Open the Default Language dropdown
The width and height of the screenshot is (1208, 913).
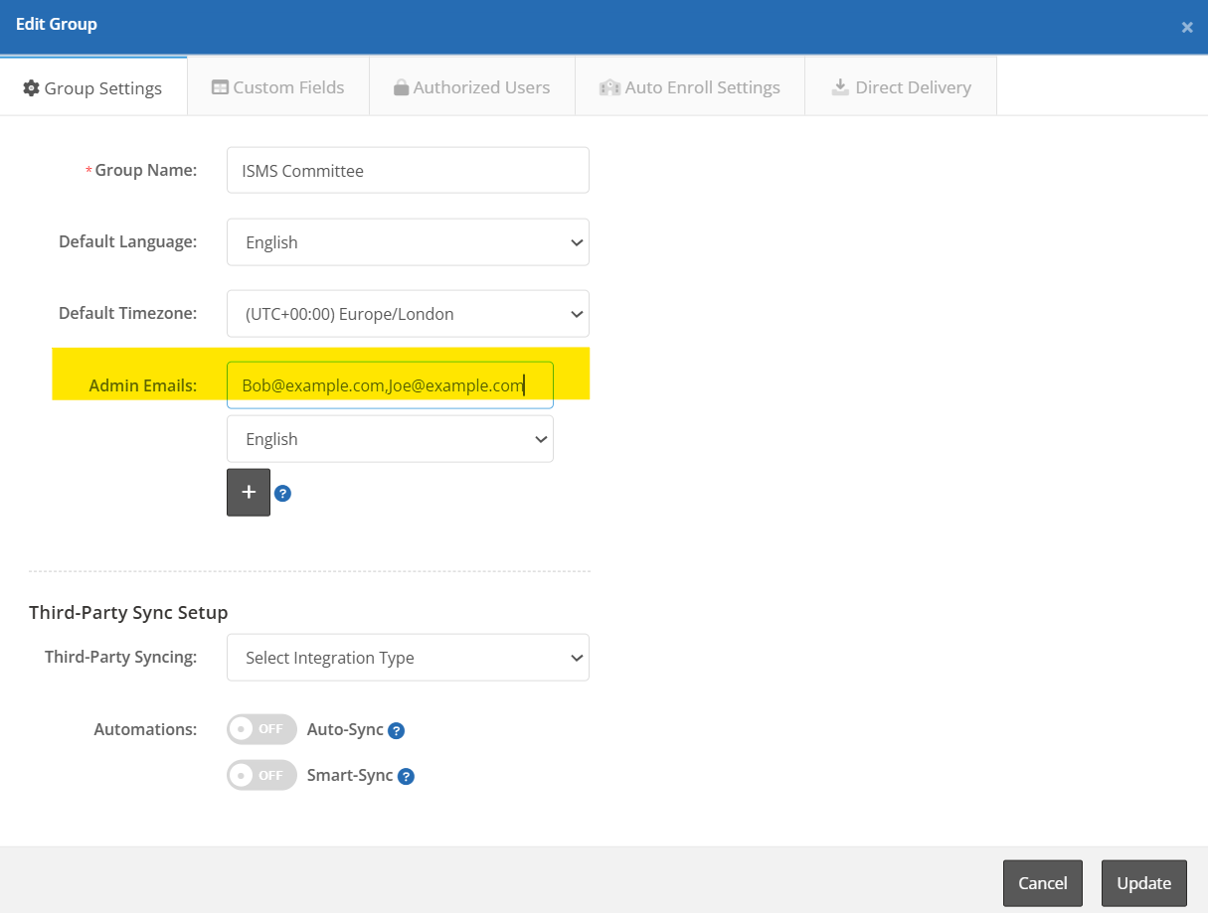click(408, 242)
